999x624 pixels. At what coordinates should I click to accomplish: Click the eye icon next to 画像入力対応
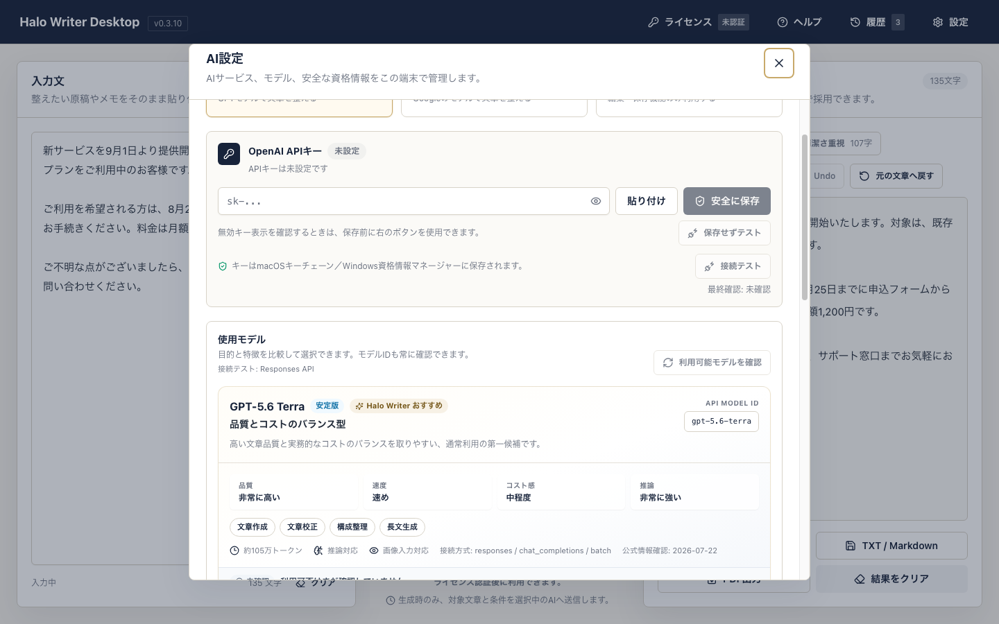point(374,551)
